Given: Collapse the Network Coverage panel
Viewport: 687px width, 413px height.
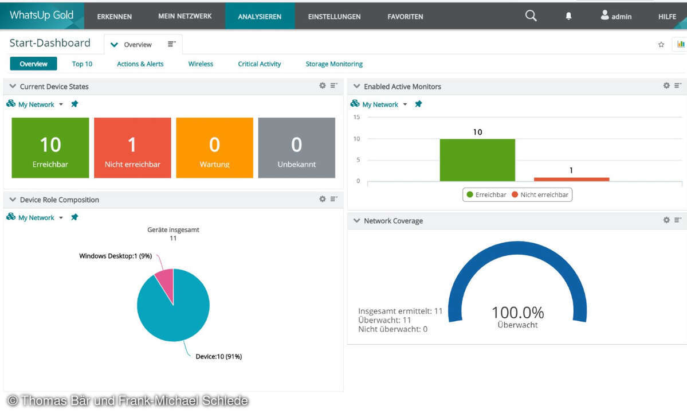Looking at the screenshot, I should (x=356, y=220).
